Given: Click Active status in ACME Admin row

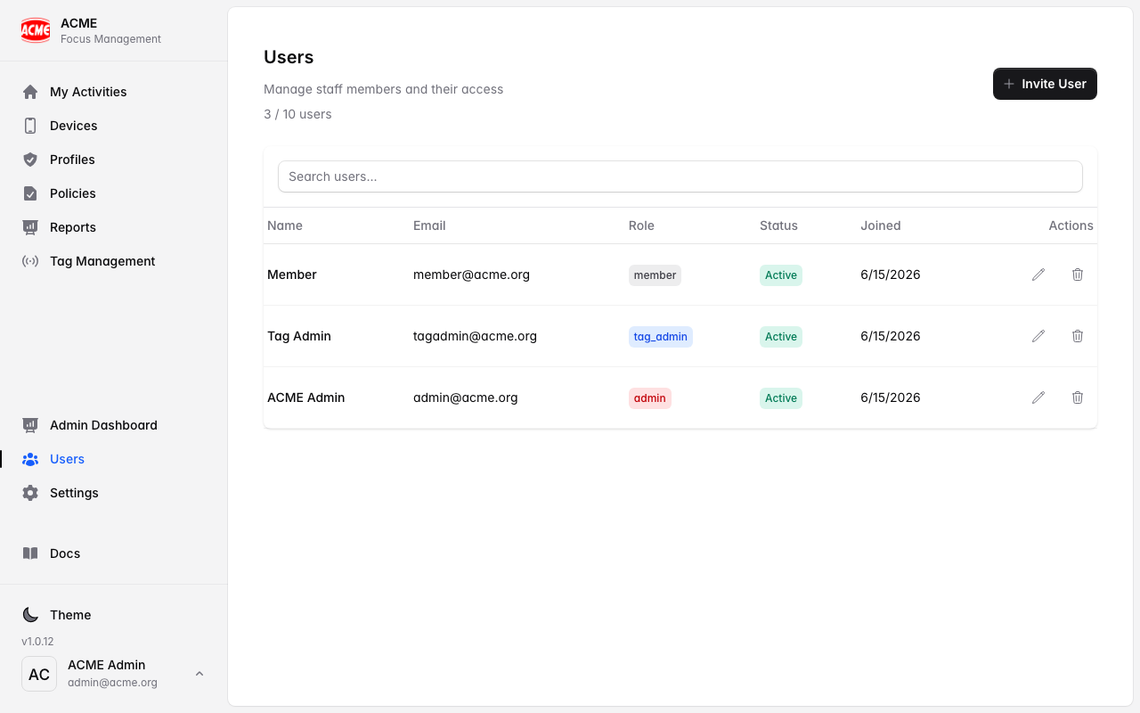Looking at the screenshot, I should click(781, 398).
